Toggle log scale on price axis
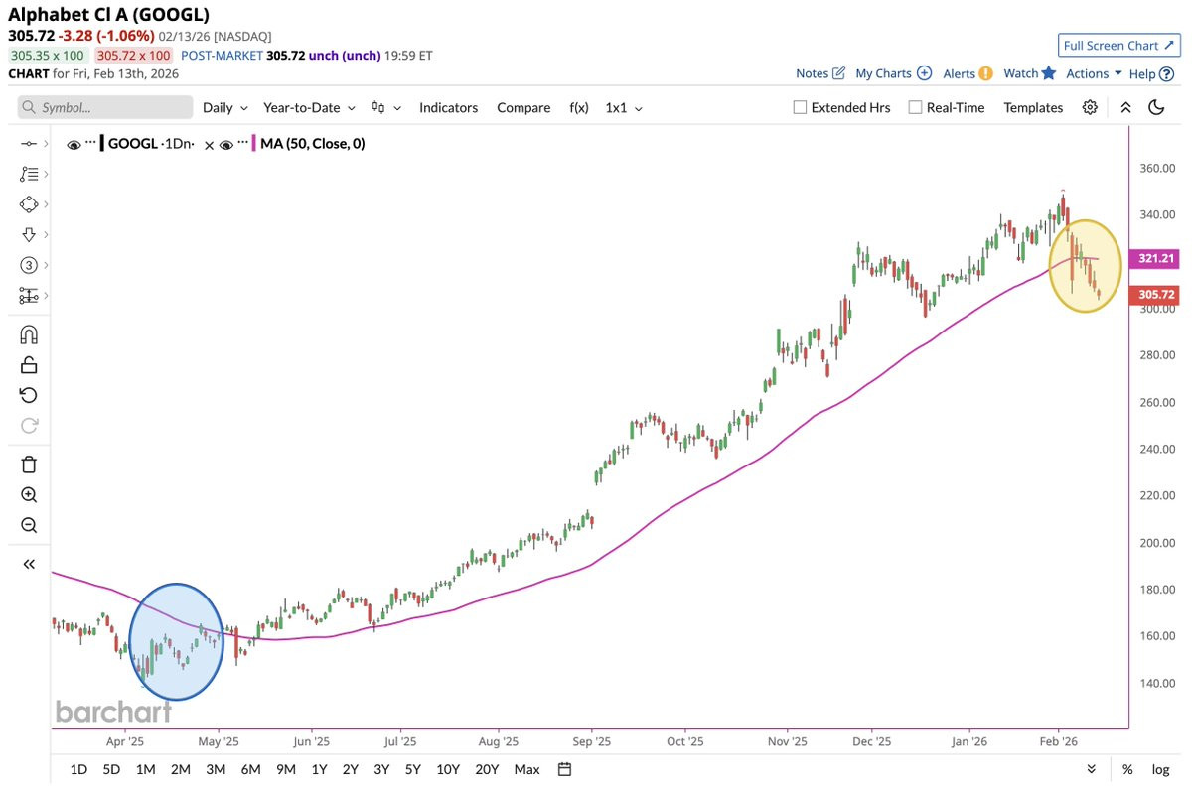The height and width of the screenshot is (797, 1192). [1159, 769]
